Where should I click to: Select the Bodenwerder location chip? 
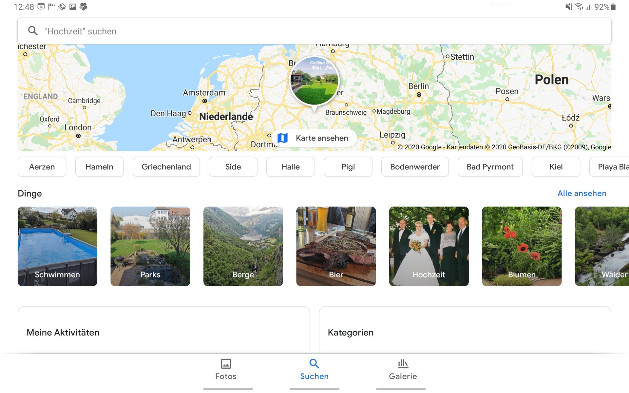415,167
